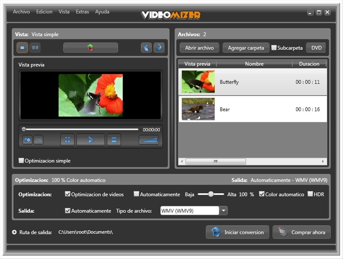Pause the video preview
Screen dimensions: 343x259
click(67, 140)
